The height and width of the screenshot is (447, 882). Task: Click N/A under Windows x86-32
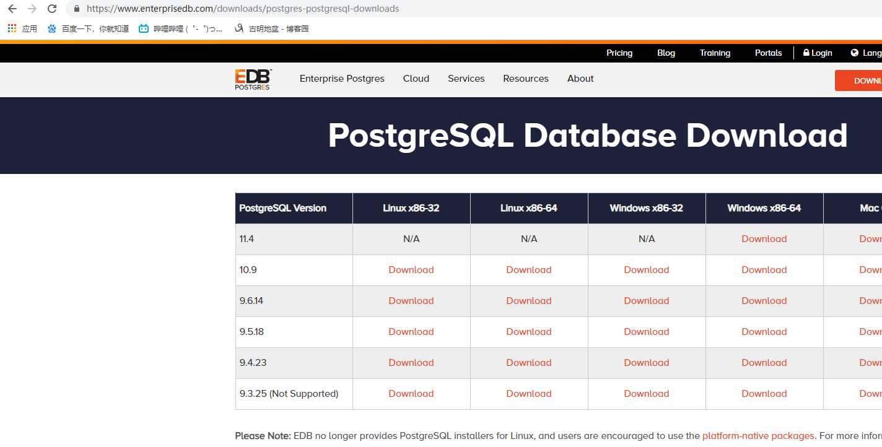(x=647, y=239)
